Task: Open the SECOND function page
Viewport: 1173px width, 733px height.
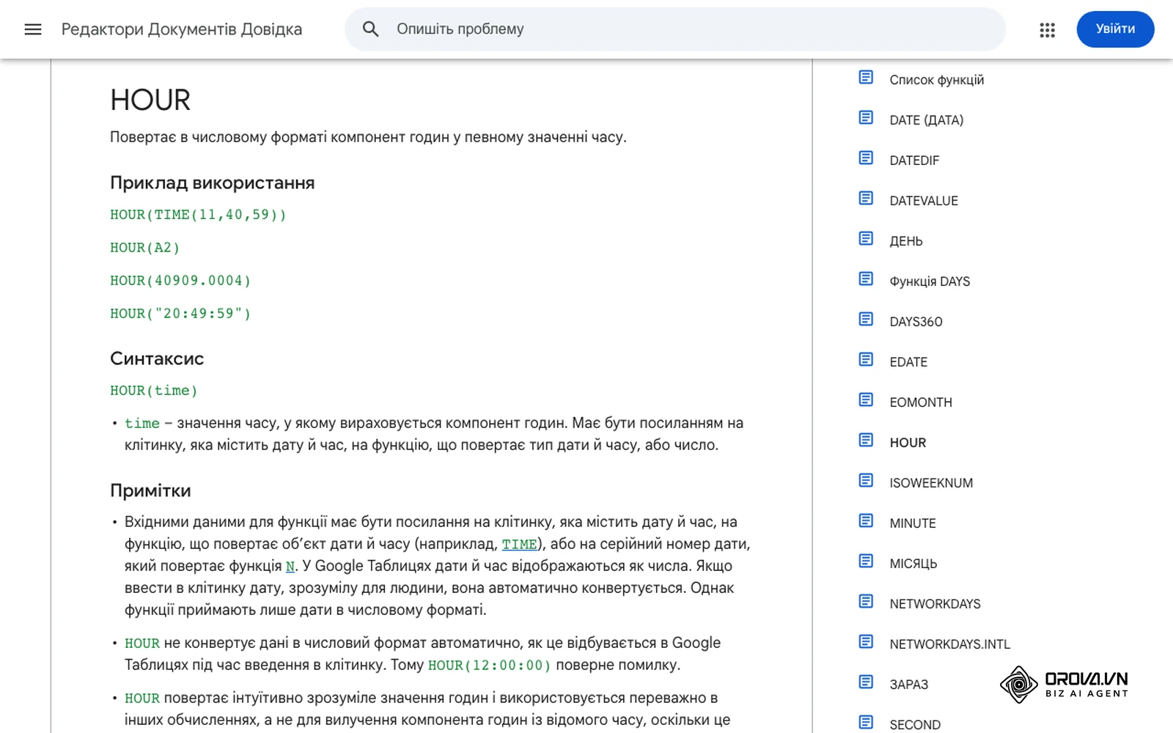Action: pos(915,725)
